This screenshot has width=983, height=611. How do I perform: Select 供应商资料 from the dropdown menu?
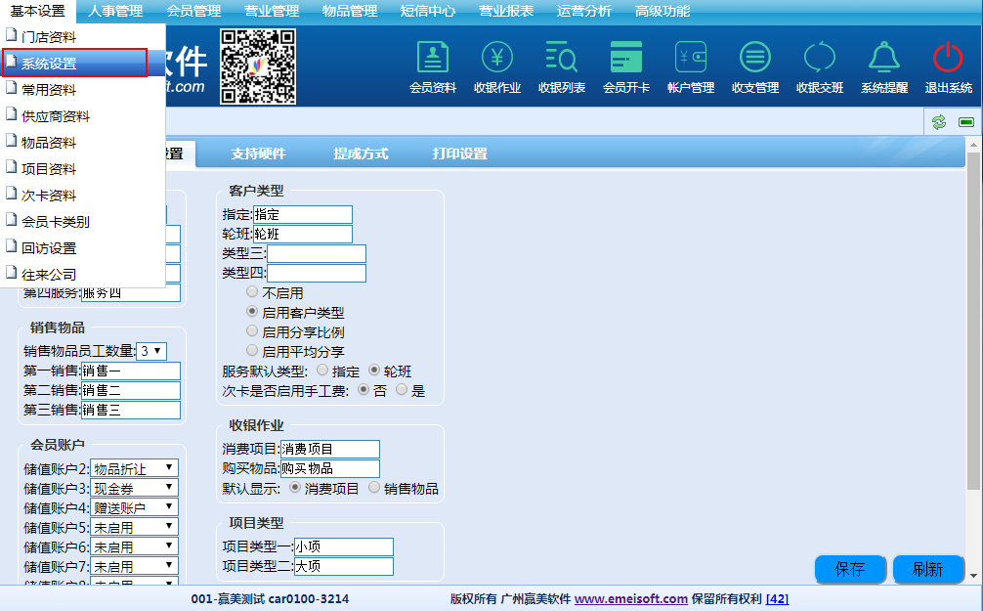click(x=56, y=116)
